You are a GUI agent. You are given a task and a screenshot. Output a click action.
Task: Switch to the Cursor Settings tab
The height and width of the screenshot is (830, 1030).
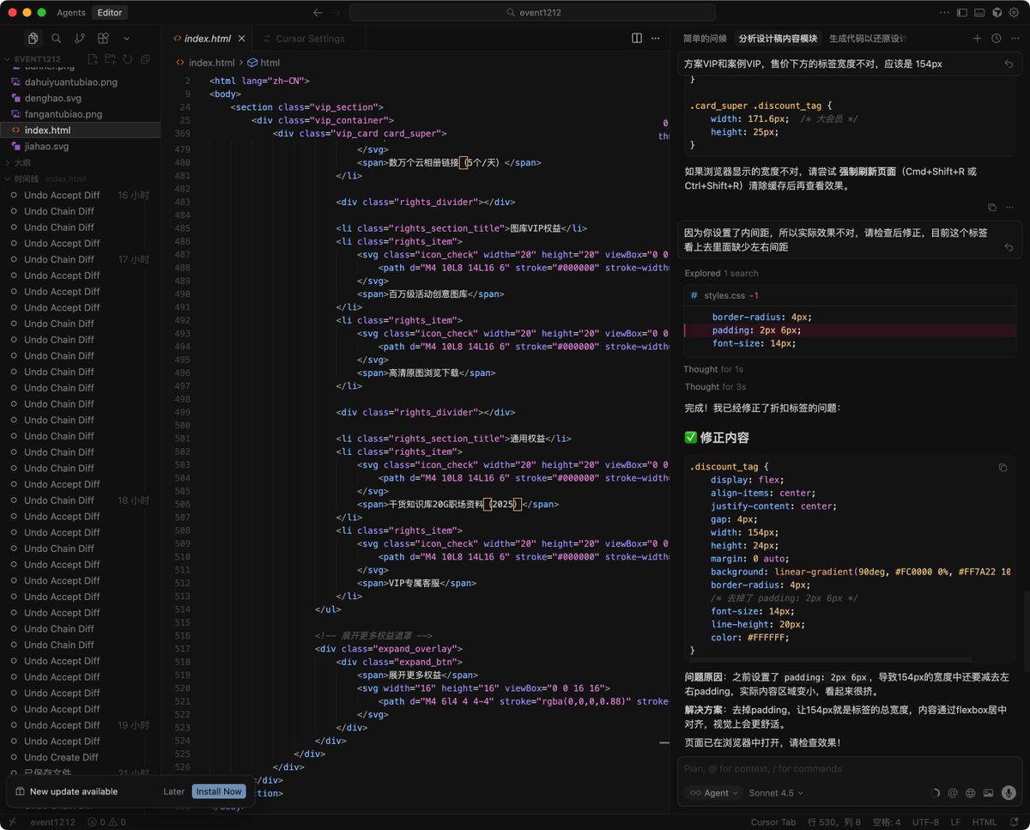(x=310, y=39)
